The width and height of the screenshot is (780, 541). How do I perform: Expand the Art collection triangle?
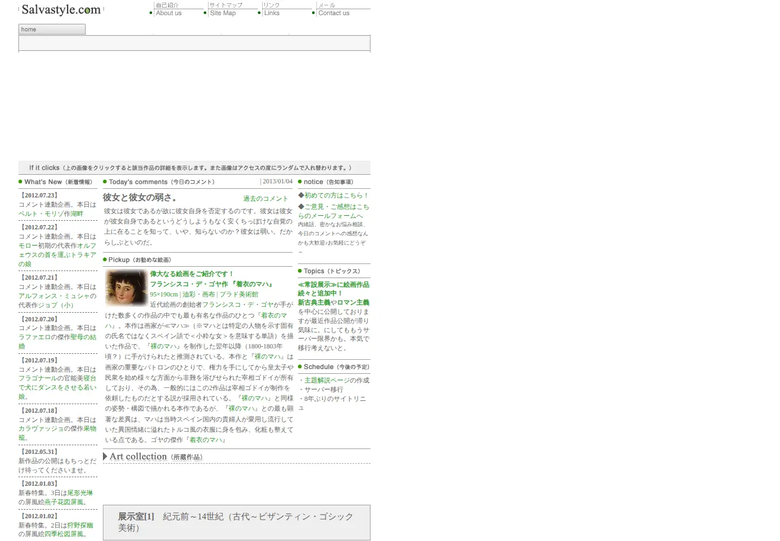coord(105,457)
